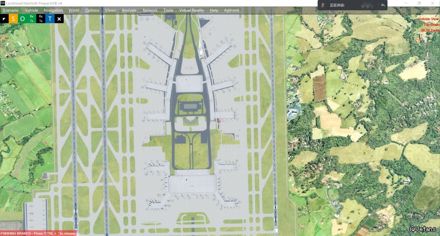Viewport: 440px width, 236px height.
Task: Click the speaking status text in overlay
Action: coord(337,5)
